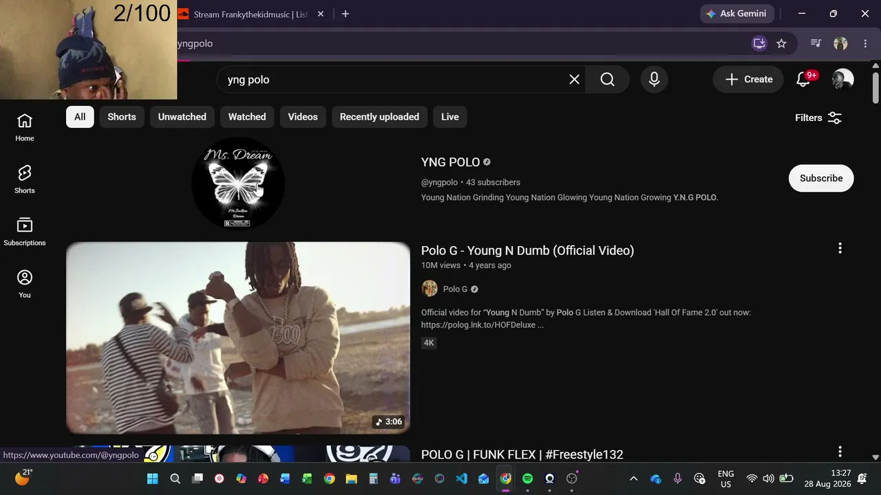Open Windows taskbar search
The height and width of the screenshot is (495, 881).
point(175,478)
